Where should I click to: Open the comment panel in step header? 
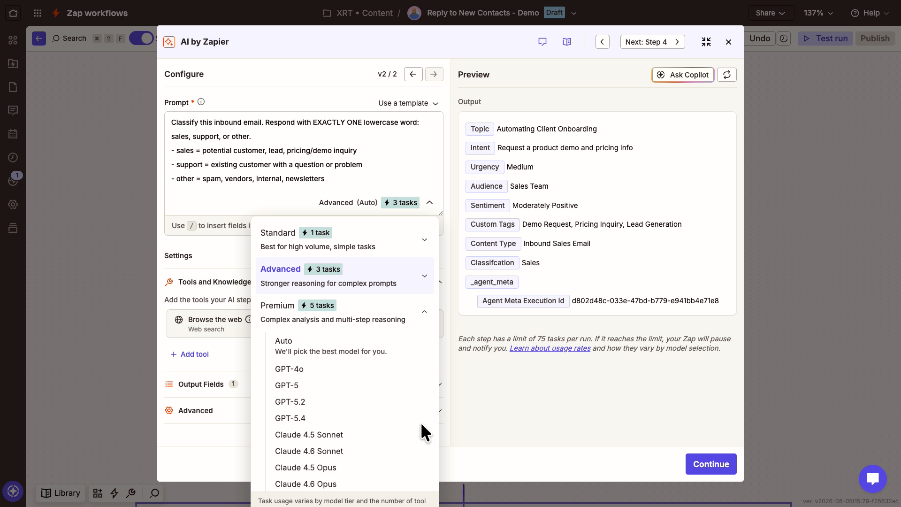click(542, 42)
